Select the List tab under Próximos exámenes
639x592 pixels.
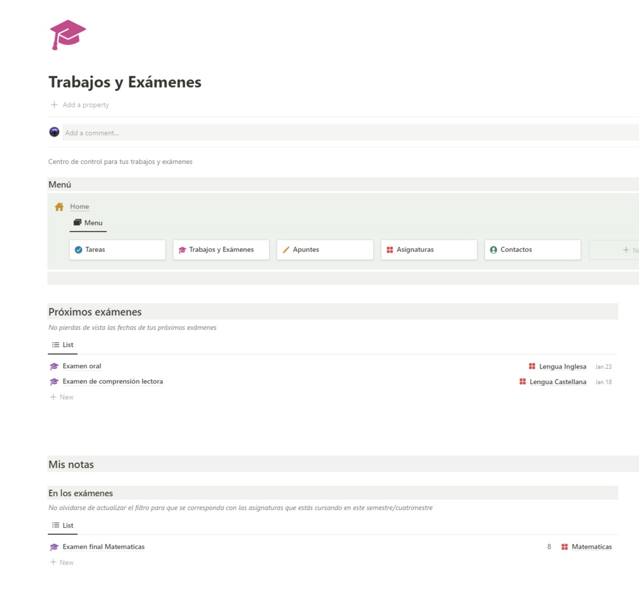(x=63, y=345)
